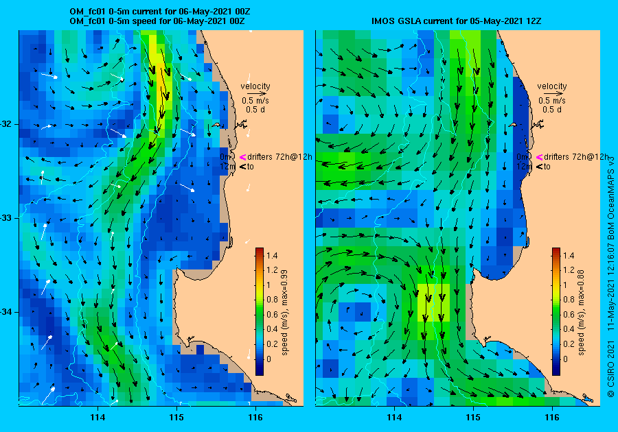Viewport: 618px width, 432px height.
Task: Click the small orange island on right map
Action: pos(512,125)
